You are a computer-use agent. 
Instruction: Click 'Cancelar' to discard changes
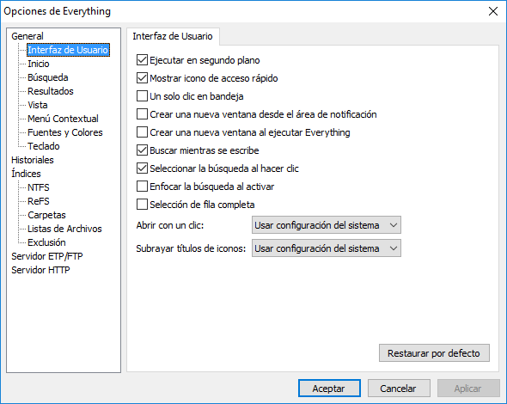(399, 389)
